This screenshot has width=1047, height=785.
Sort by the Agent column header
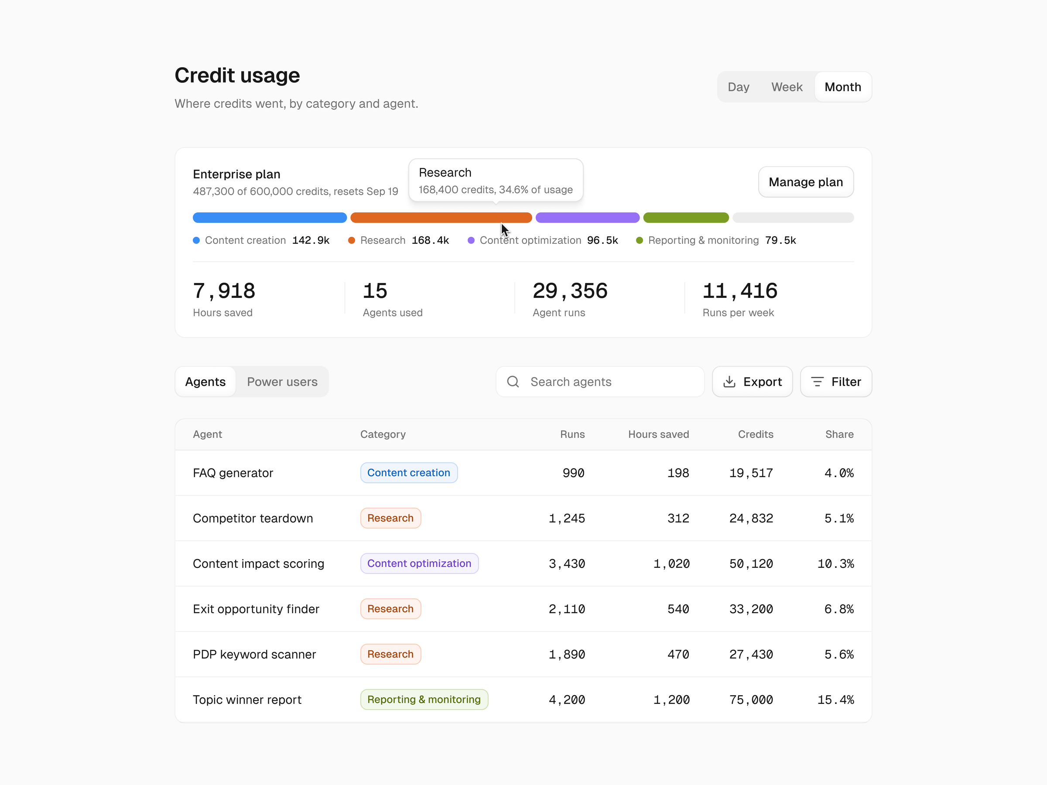click(207, 434)
